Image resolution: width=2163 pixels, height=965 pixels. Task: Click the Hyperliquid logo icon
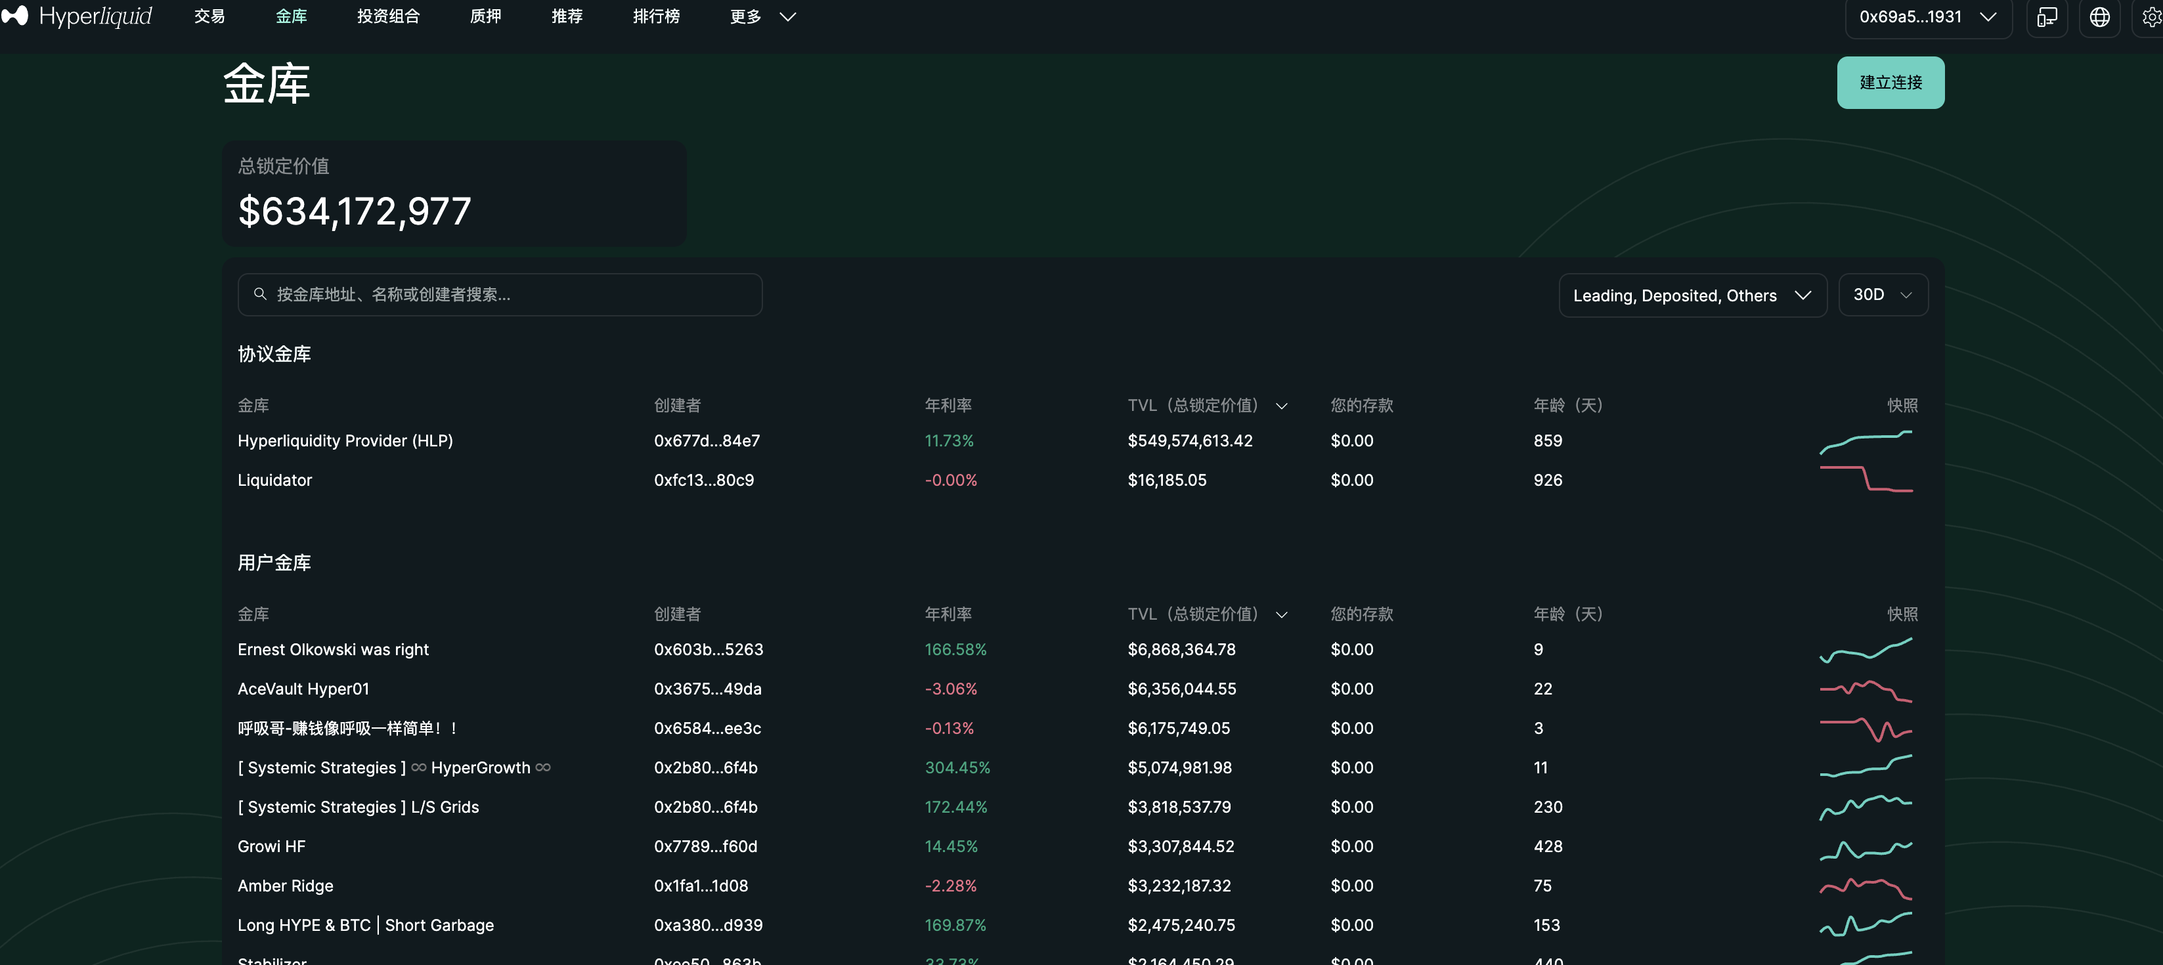(x=15, y=16)
